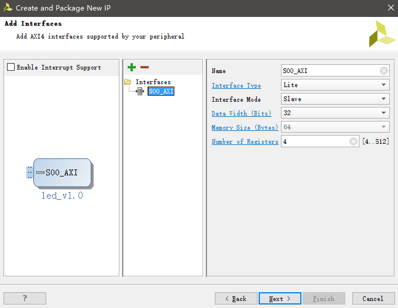Open the Interface Type dropdown showing Lite
Screen dimensions: 398x308
pyautogui.click(x=335, y=85)
